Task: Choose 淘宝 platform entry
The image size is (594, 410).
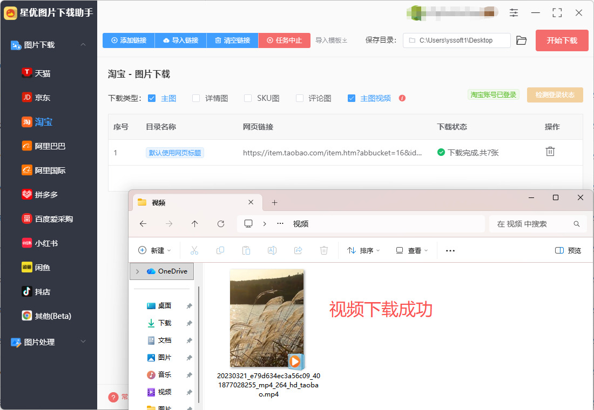Action: click(37, 122)
